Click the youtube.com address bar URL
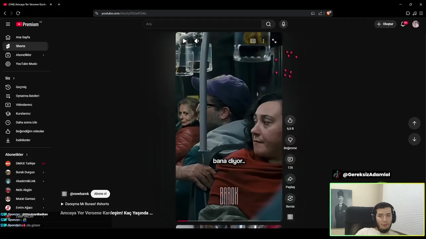This screenshot has height=239, width=426. click(x=124, y=13)
